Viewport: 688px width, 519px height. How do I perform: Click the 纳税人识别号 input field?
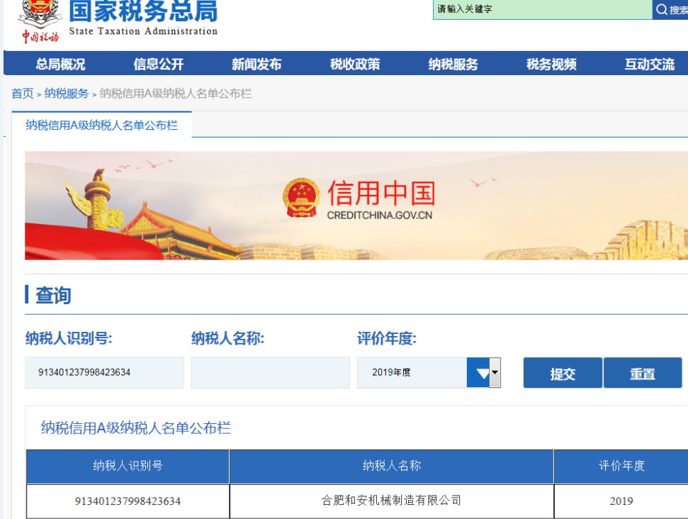pos(104,373)
